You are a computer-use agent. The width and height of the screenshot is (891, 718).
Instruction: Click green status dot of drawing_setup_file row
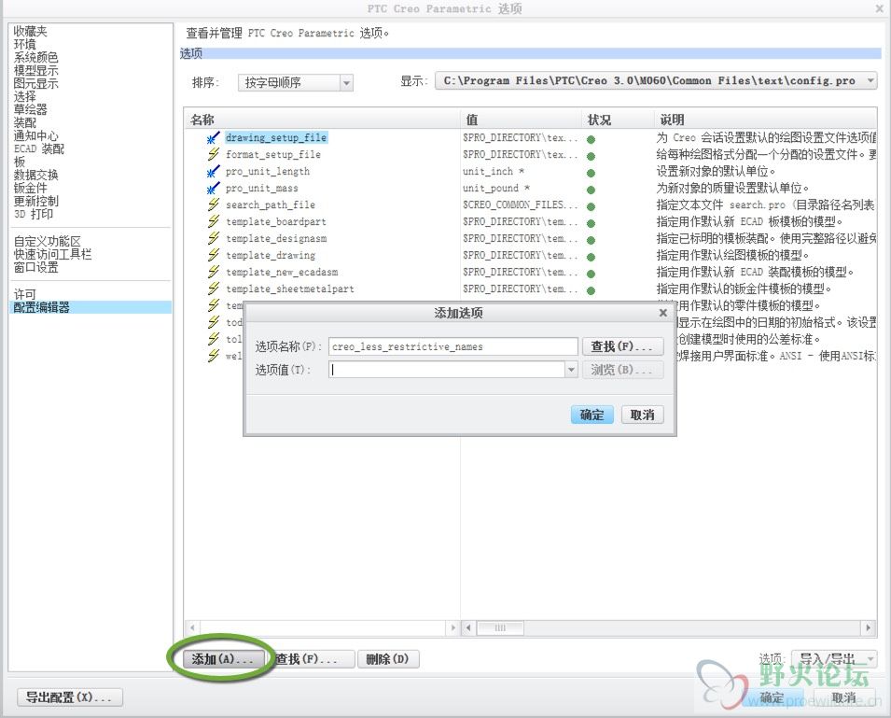tap(591, 139)
